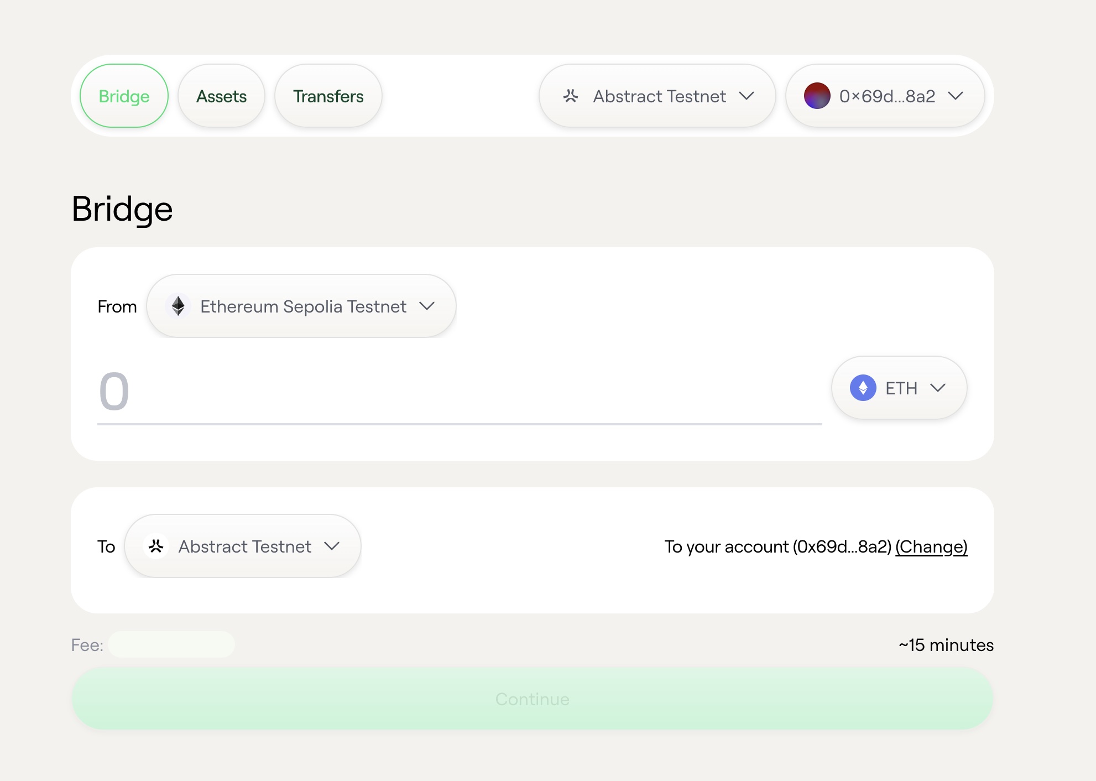Open the Abstract Testnet network selector in header

[x=657, y=96]
